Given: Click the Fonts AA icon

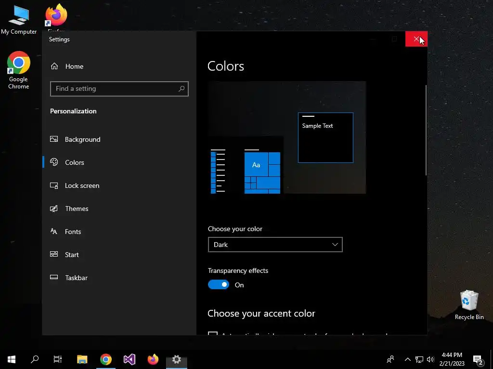Looking at the screenshot, I should [x=54, y=231].
